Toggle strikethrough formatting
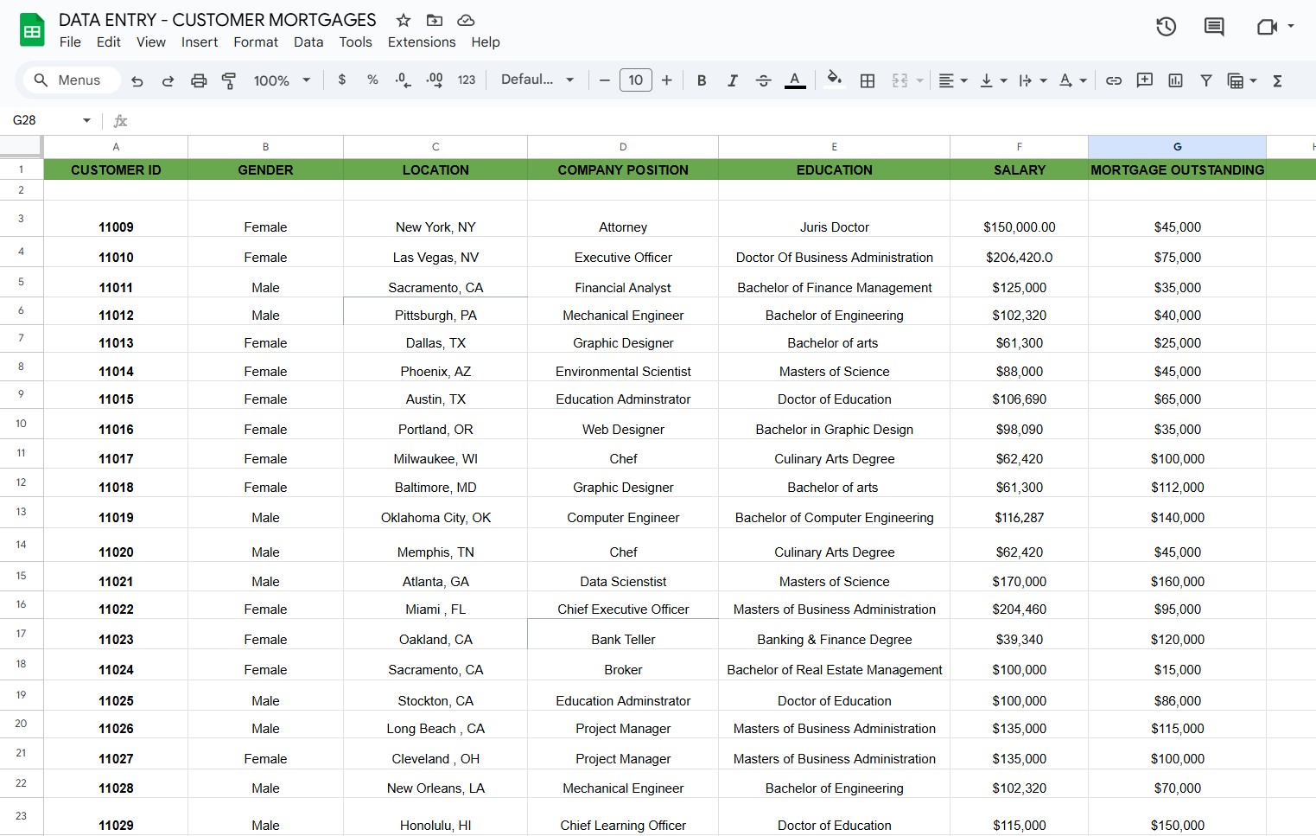Image resolution: width=1316 pixels, height=836 pixels. [764, 80]
